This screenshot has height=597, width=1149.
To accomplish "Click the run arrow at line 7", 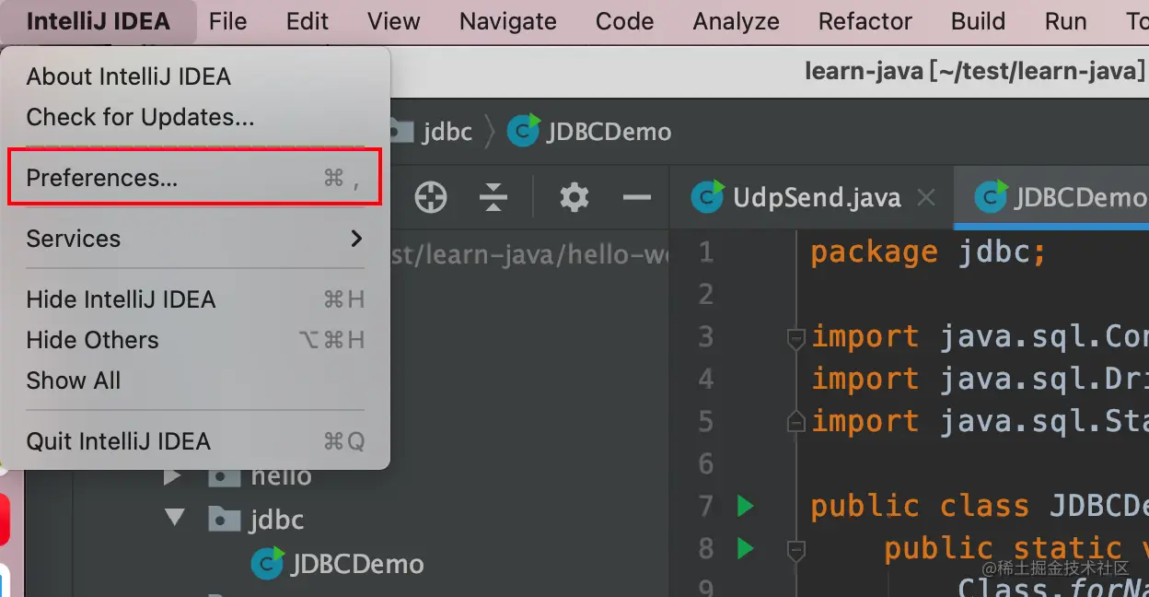I will (745, 506).
